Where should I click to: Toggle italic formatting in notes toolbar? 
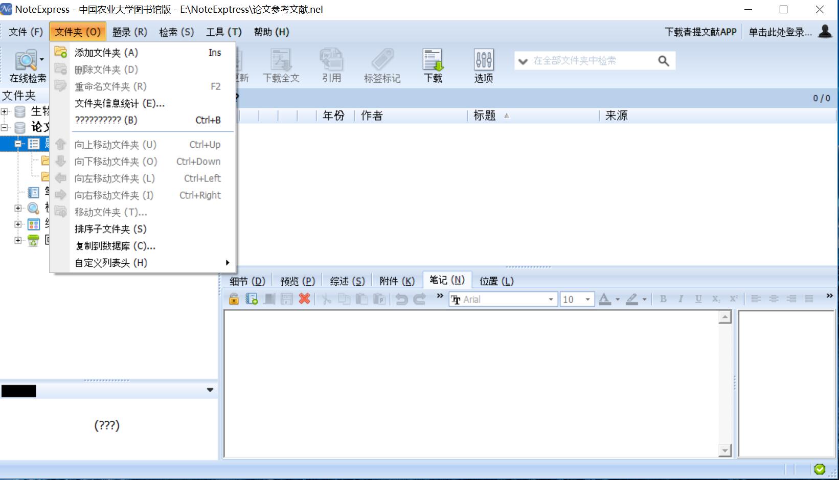click(681, 299)
